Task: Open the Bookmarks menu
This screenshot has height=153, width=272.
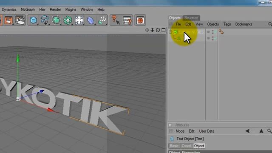Action: coord(244,24)
